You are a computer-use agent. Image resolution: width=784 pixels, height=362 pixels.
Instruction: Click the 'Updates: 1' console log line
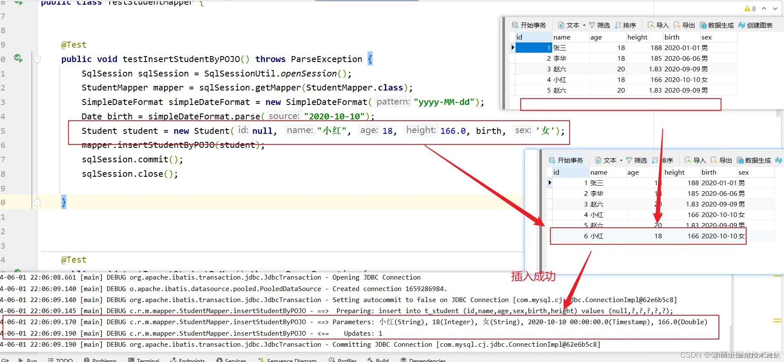click(191, 333)
